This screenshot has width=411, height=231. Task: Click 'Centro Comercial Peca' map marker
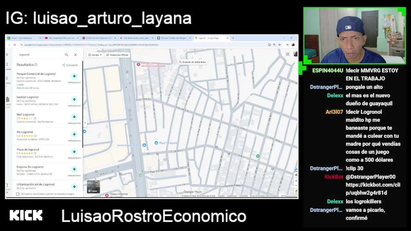[x=144, y=145]
